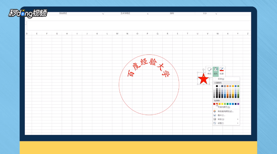Select light blue in standard colors
This screenshot has width=277, height=154.
tap(230, 104)
